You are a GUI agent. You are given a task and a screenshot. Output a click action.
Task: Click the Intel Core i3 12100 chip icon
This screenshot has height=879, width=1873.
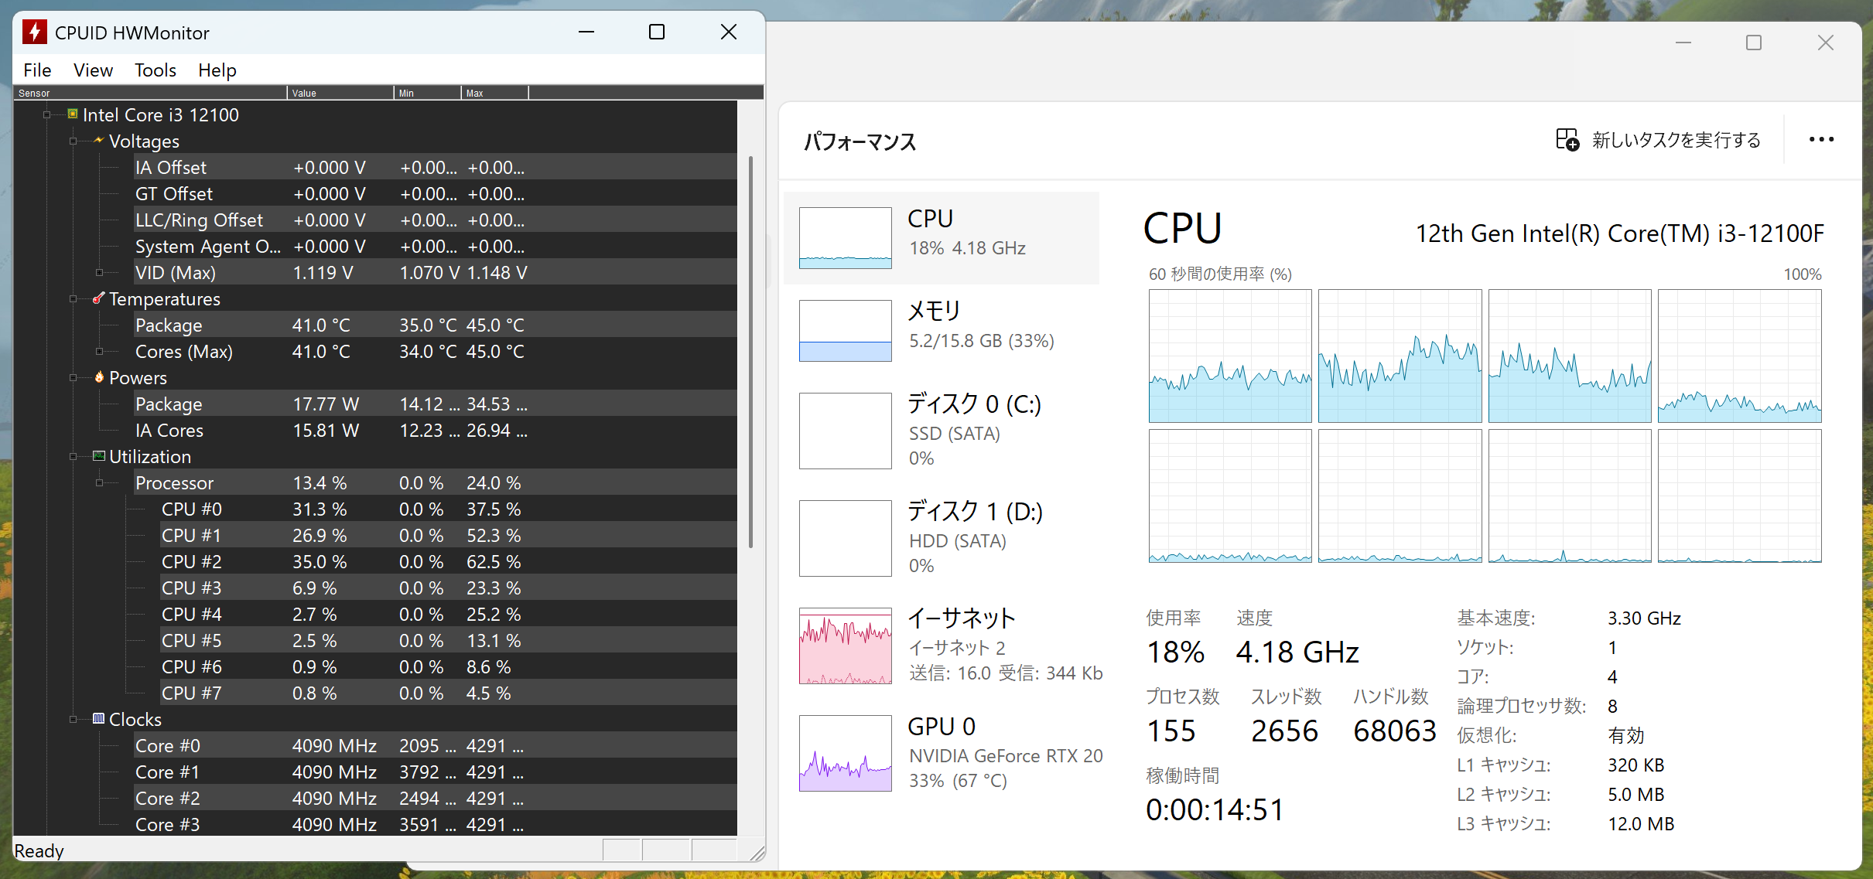coord(73,114)
